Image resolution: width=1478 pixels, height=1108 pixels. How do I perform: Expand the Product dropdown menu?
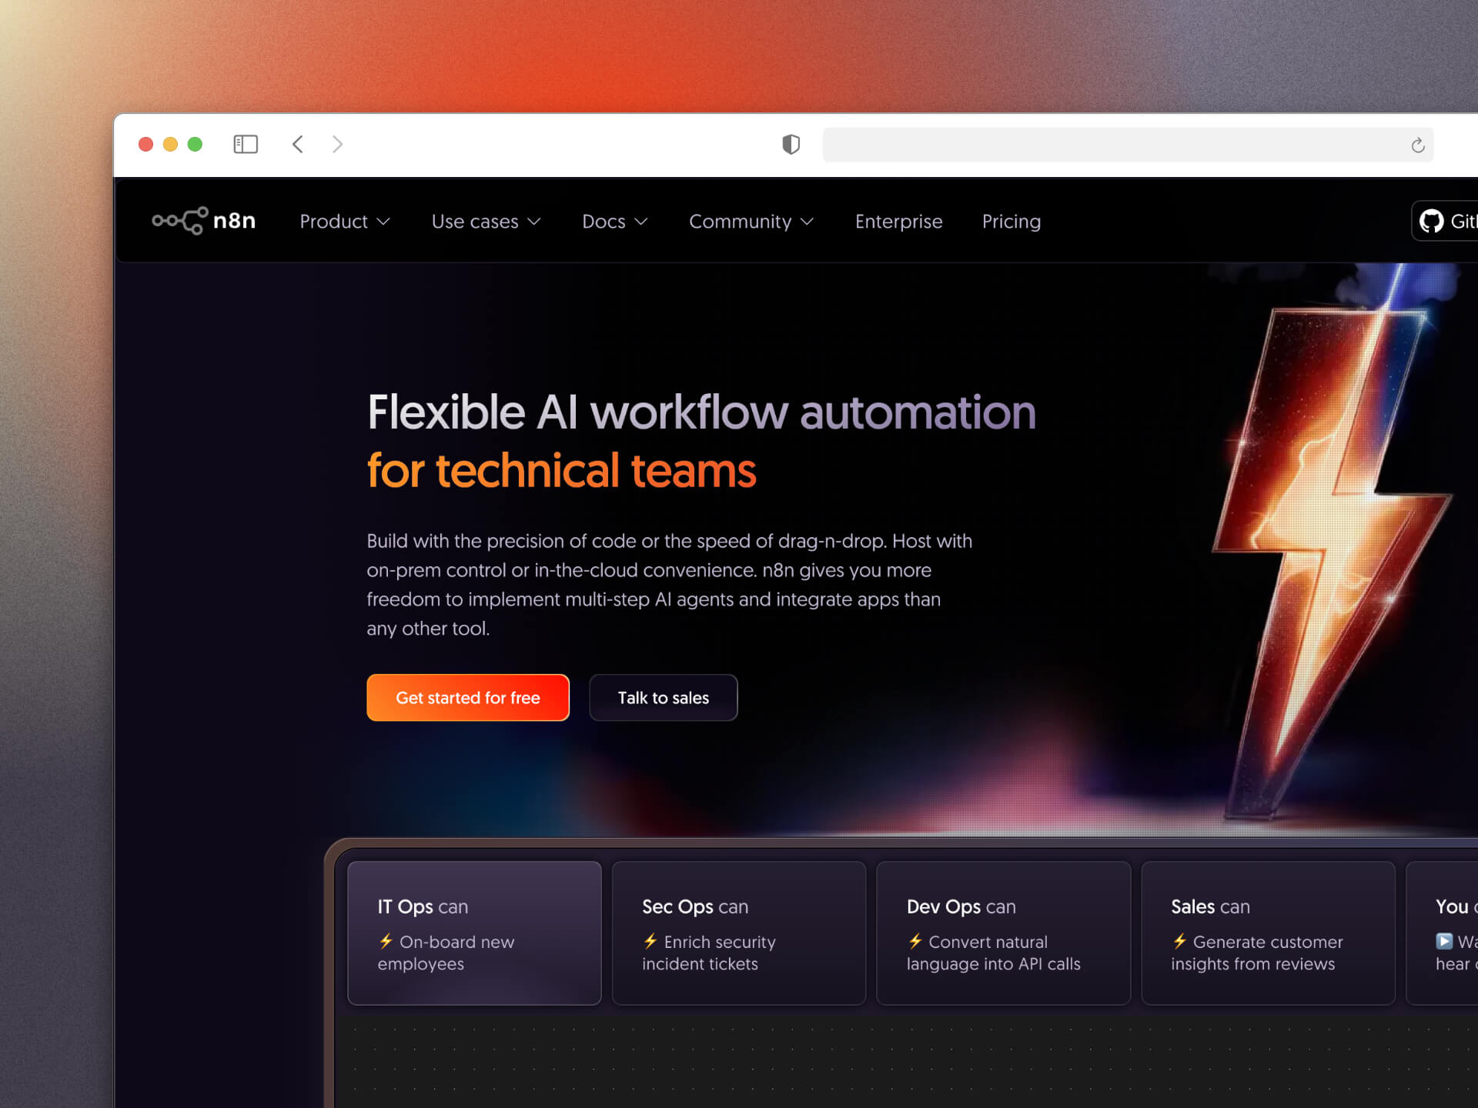coord(345,222)
